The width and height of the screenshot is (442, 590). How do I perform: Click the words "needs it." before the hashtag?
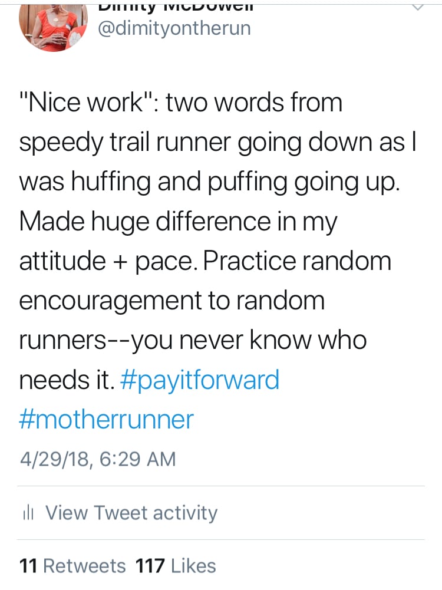click(65, 380)
